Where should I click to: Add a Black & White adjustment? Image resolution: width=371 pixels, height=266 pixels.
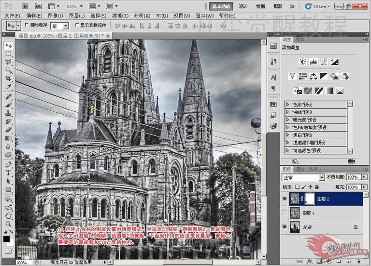[324, 76]
